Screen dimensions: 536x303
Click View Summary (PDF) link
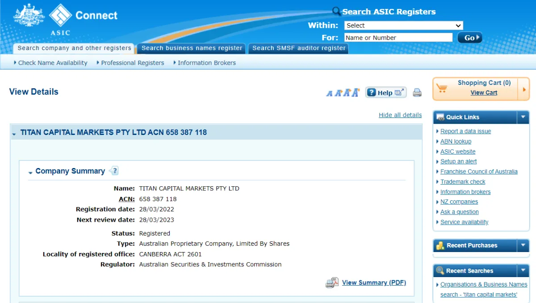(374, 282)
